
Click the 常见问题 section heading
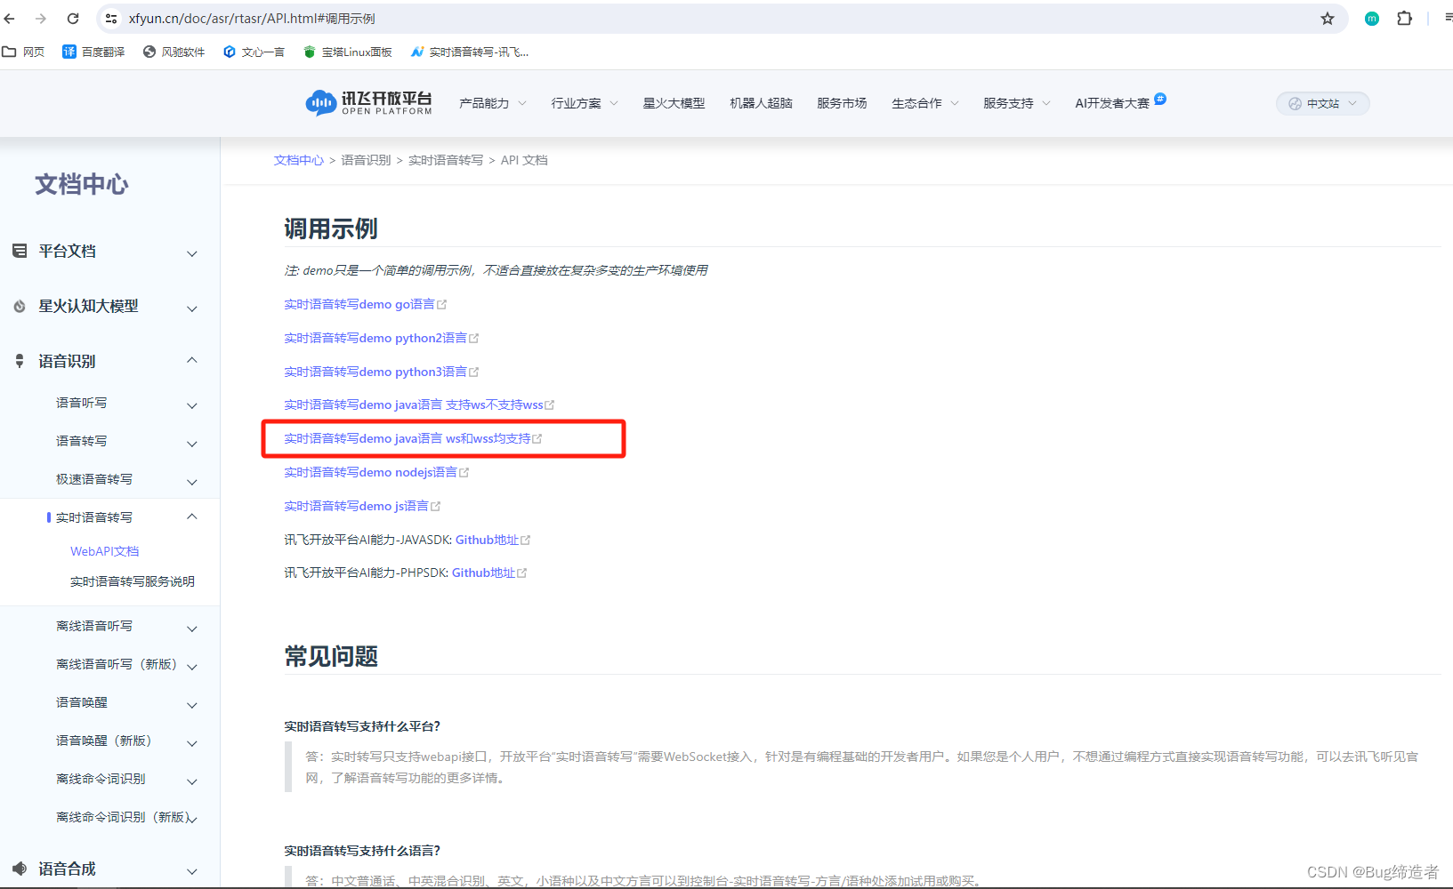pos(331,657)
